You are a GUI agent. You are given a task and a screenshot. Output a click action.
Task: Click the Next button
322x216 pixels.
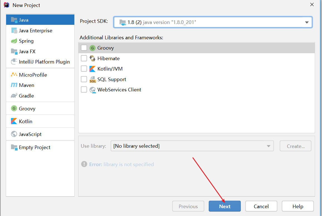[225, 206]
